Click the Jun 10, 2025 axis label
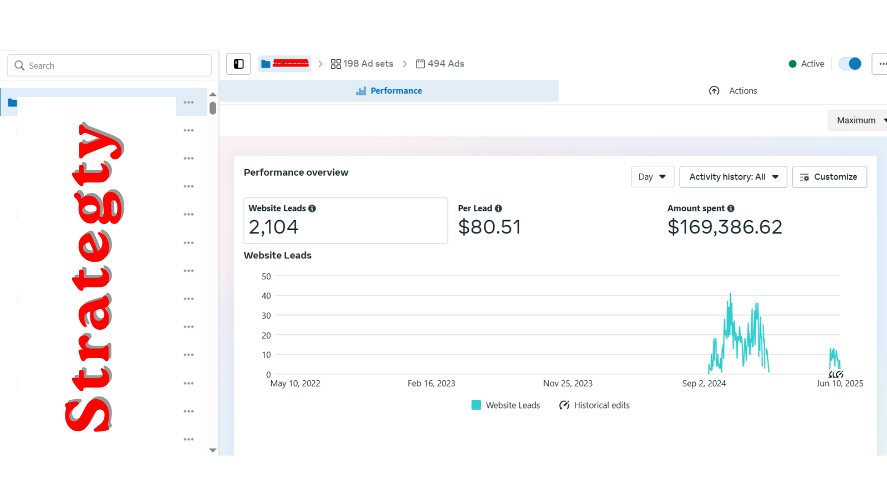 click(x=840, y=384)
